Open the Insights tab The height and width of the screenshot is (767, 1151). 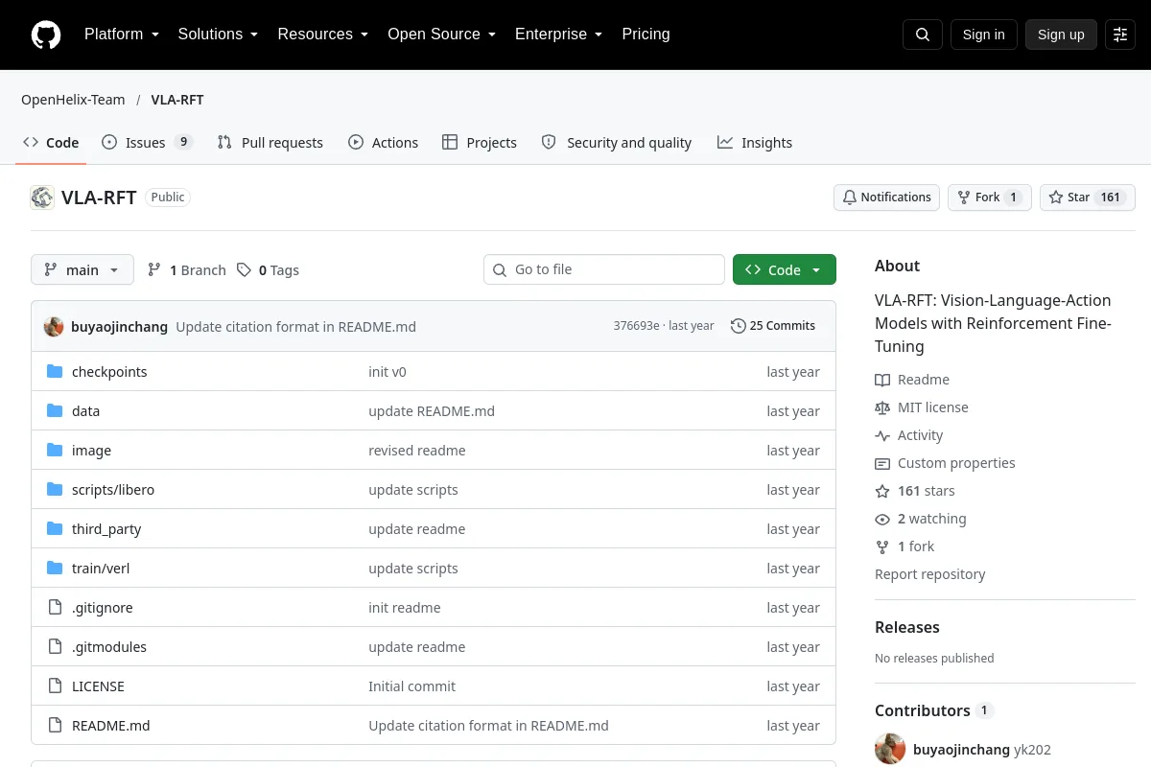tap(755, 143)
